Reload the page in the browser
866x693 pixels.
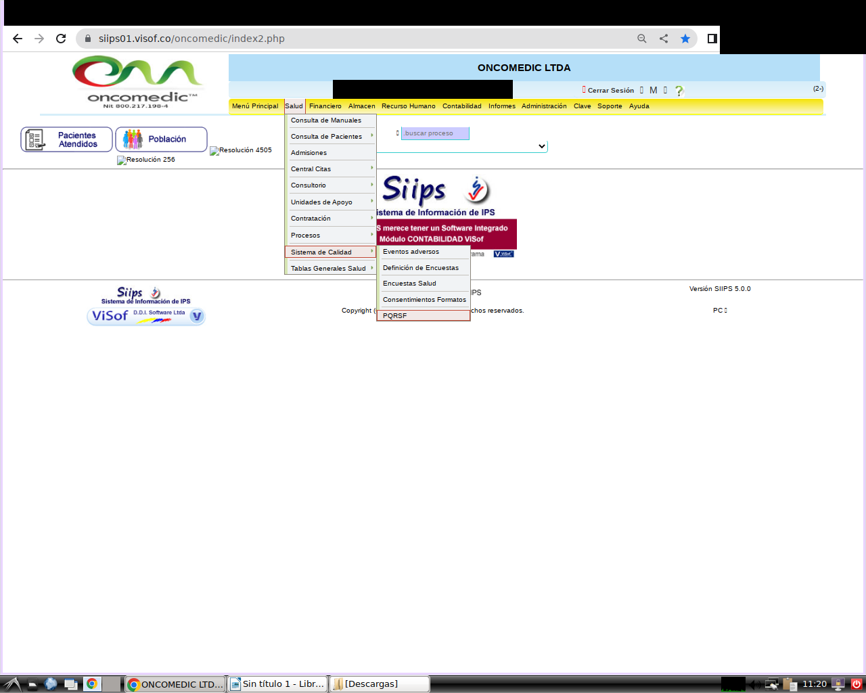61,39
